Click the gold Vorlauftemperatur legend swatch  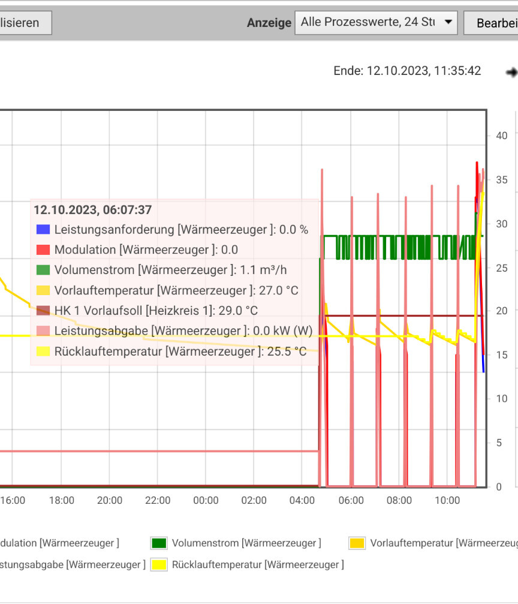[357, 543]
